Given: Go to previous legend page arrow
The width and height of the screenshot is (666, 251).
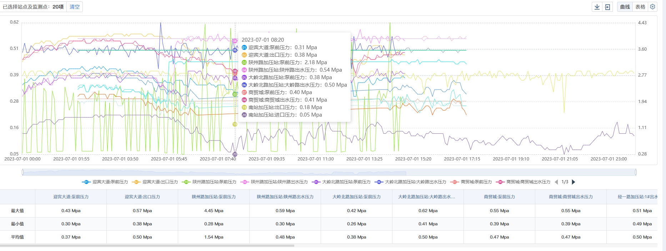Looking at the screenshot, I should point(556,182).
